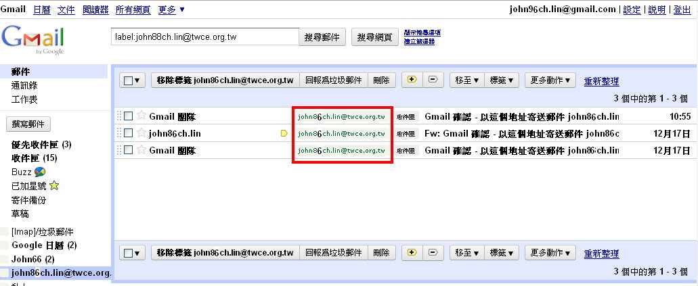
Task: Click the 搜尋網頁 button
Action: [375, 37]
